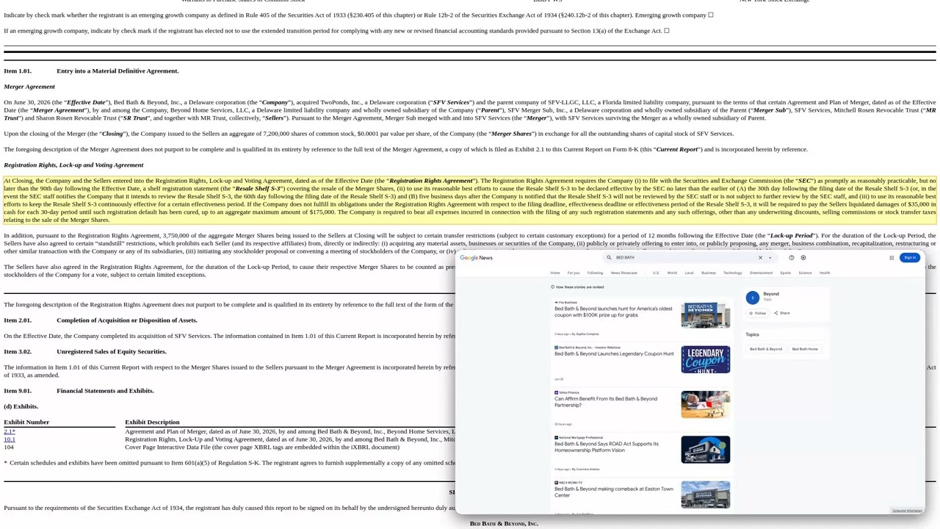This screenshot has width=940, height=529.
Task: Open the Google apps grid
Action: [x=892, y=258]
